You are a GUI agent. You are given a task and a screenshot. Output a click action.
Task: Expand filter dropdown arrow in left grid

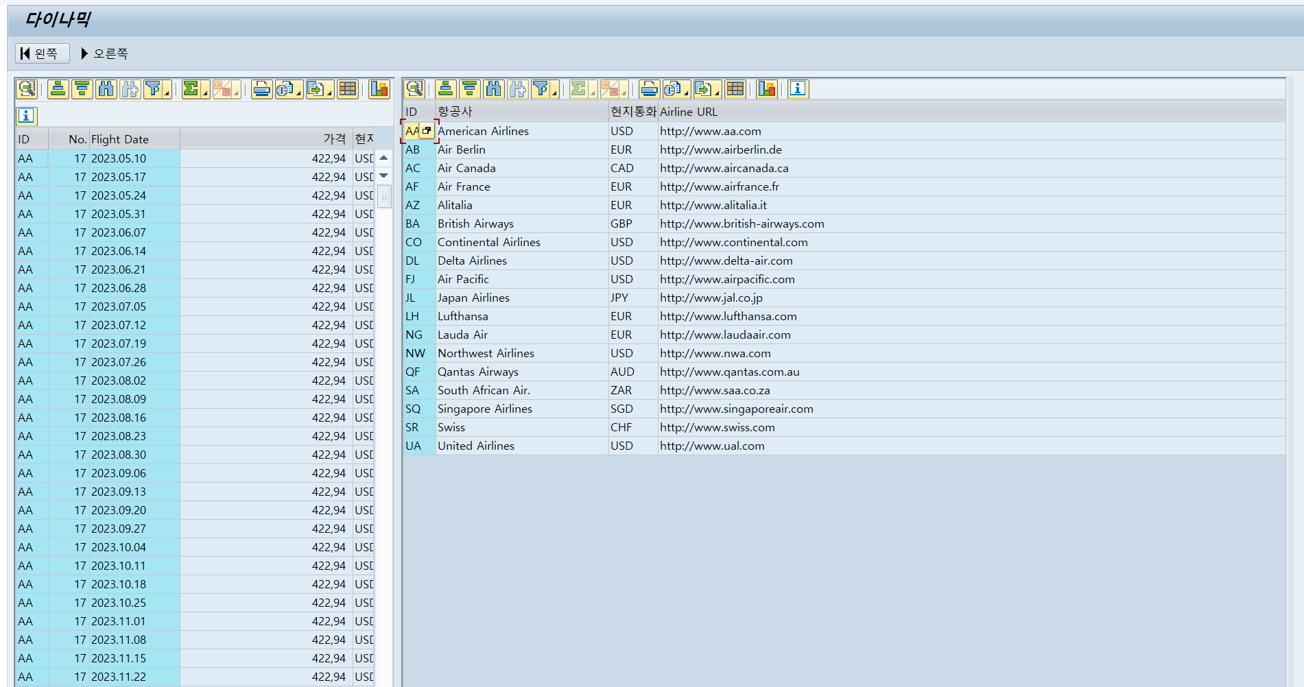pos(167,94)
